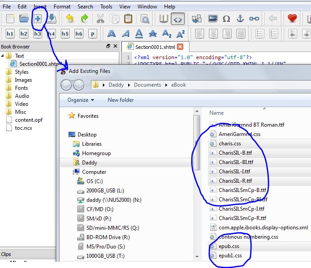Screen dimensions: 311x268
Task: Apply heading h1 style
Action: (10, 34)
